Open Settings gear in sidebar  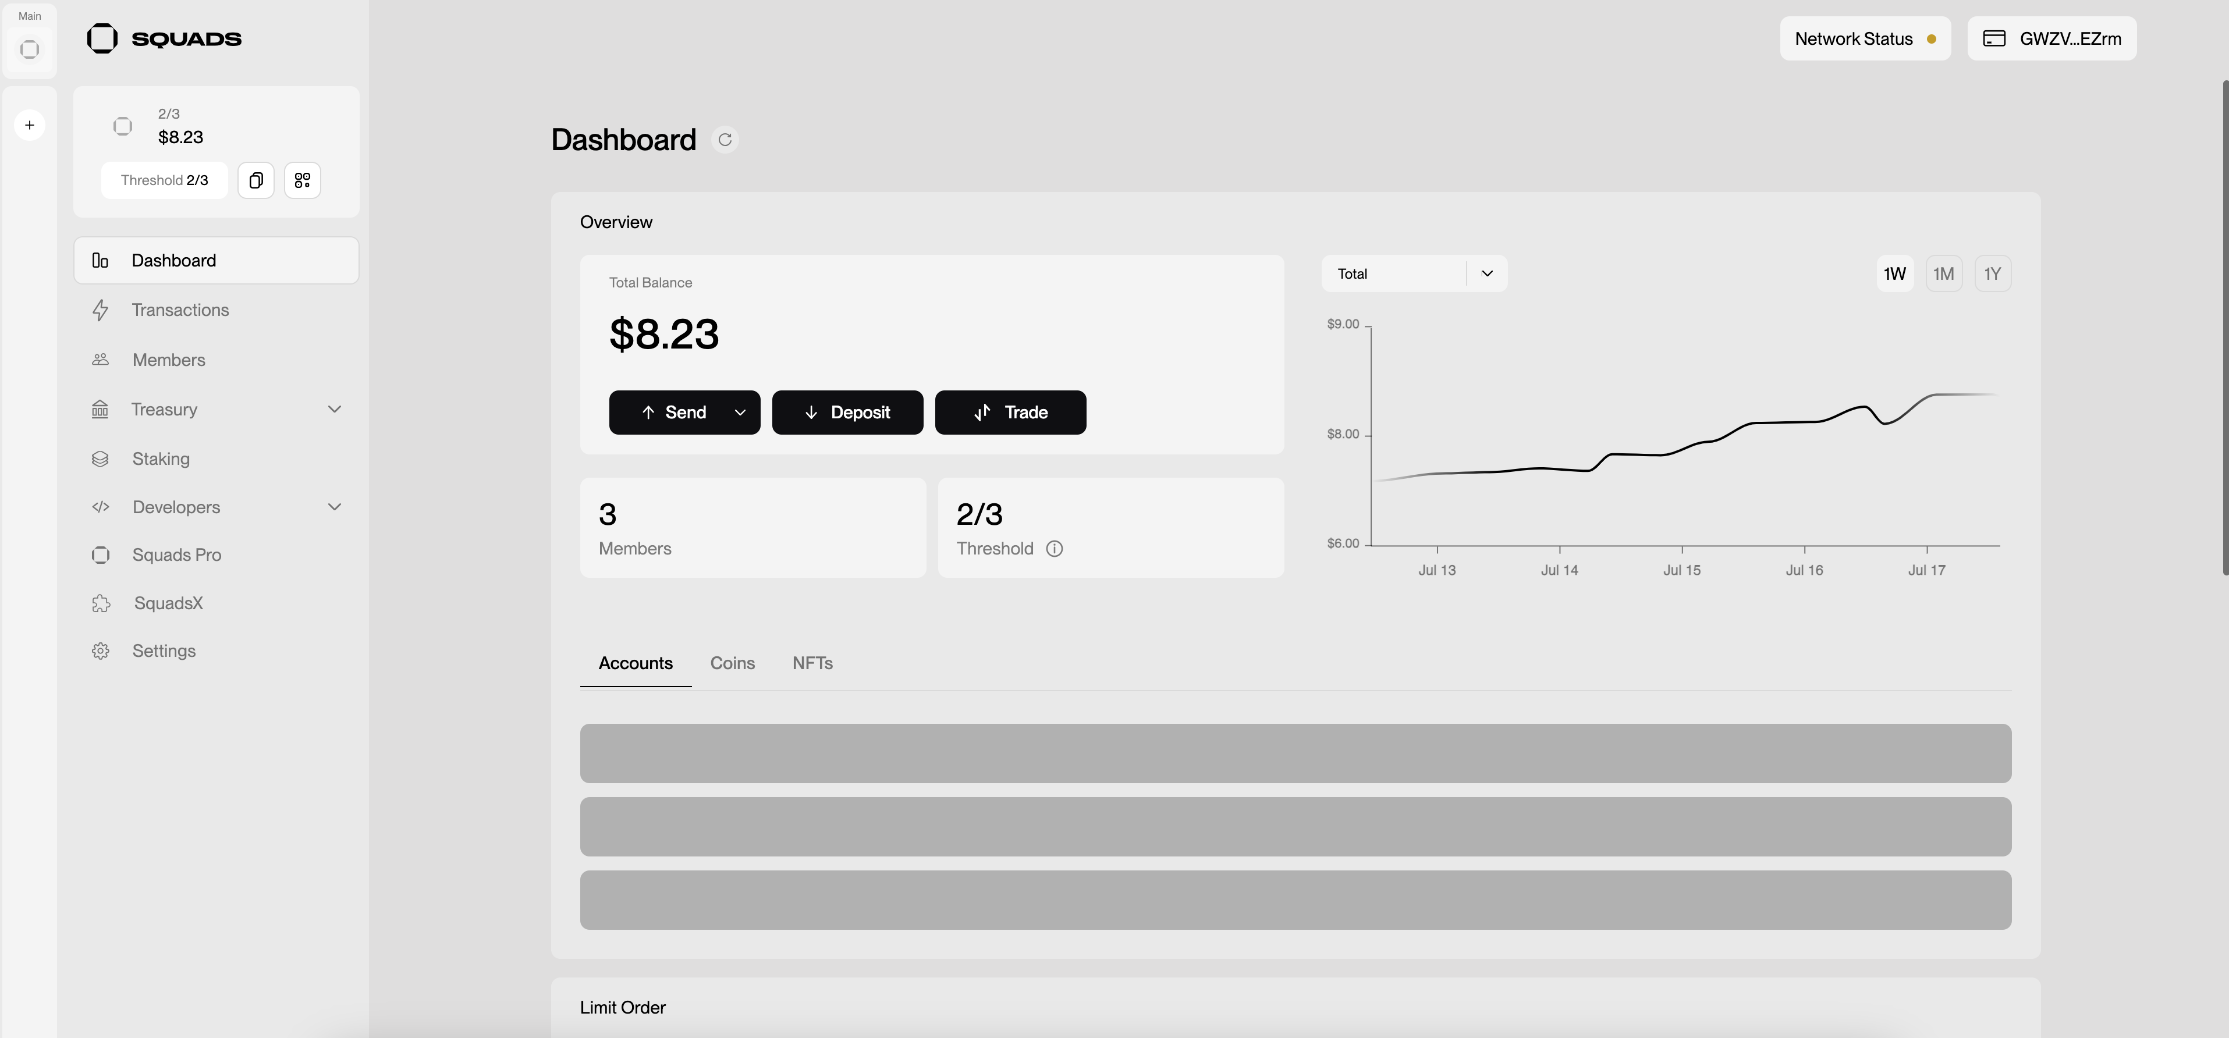click(x=101, y=650)
